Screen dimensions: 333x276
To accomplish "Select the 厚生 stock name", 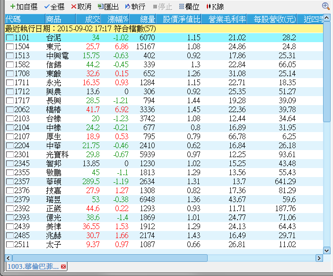I will point(53,136).
